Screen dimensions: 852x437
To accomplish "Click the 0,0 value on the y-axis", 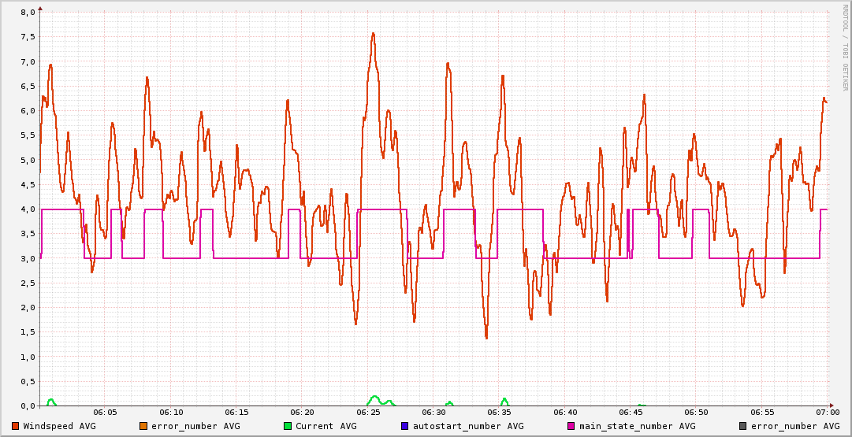I will pos(27,406).
